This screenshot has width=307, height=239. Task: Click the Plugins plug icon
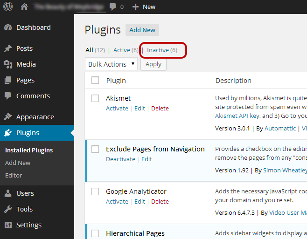[8, 133]
